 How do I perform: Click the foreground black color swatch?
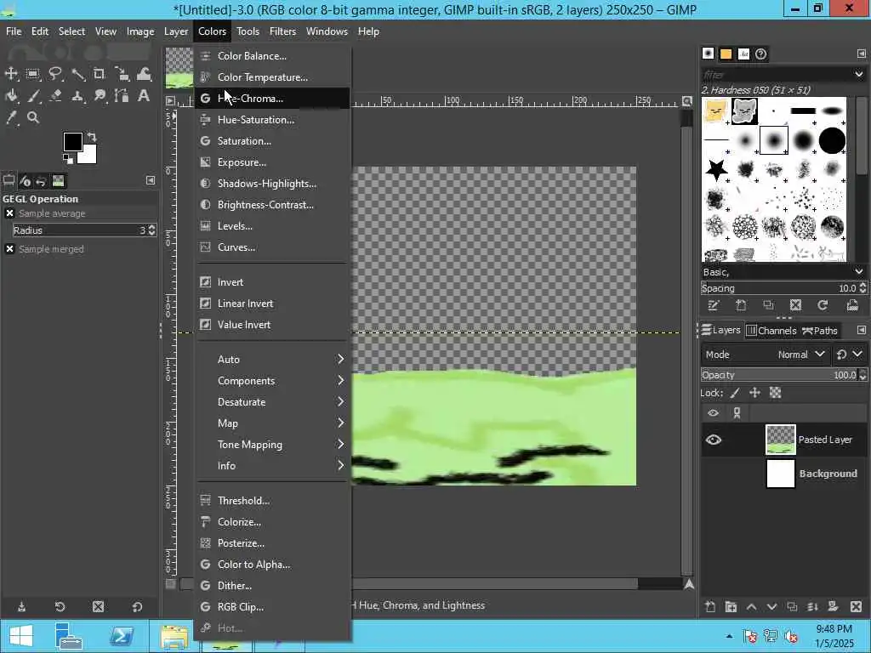point(72,142)
